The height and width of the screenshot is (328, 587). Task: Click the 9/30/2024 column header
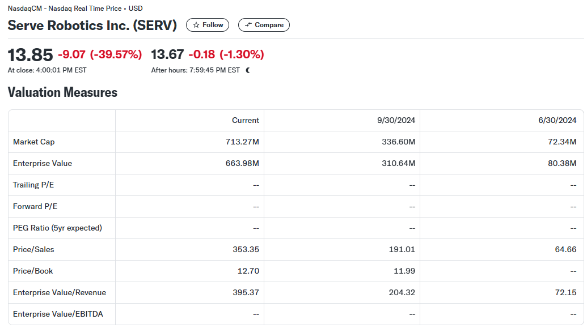pos(396,121)
